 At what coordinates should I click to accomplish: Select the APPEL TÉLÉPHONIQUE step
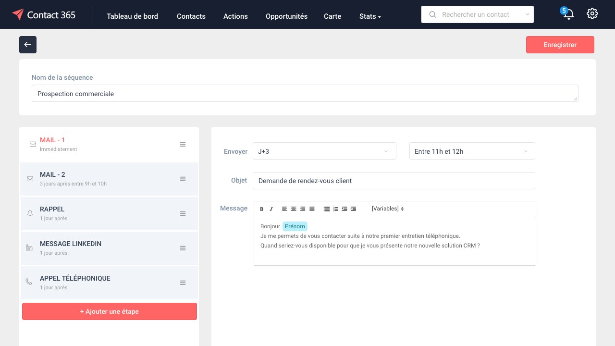pyautogui.click(x=110, y=283)
